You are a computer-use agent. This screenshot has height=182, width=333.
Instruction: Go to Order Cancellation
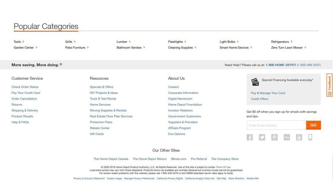pyautogui.click(x=24, y=99)
